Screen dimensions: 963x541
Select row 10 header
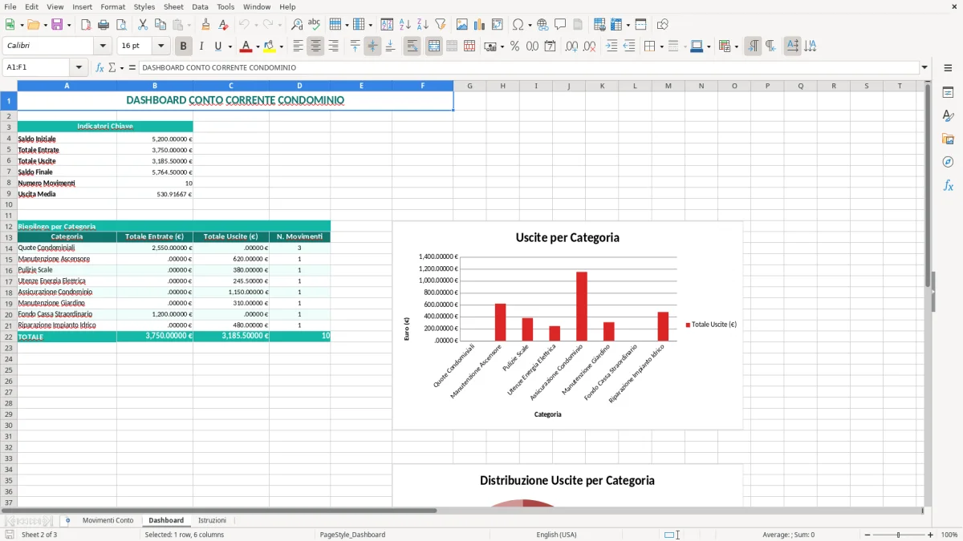(x=9, y=204)
